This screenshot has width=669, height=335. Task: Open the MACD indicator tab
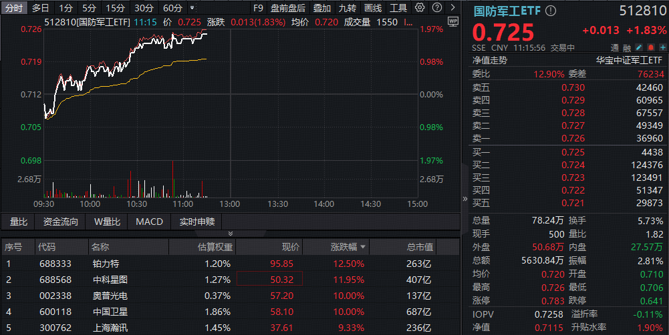click(x=149, y=222)
